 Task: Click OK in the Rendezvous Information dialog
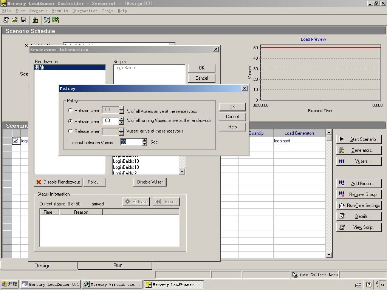(x=202, y=68)
